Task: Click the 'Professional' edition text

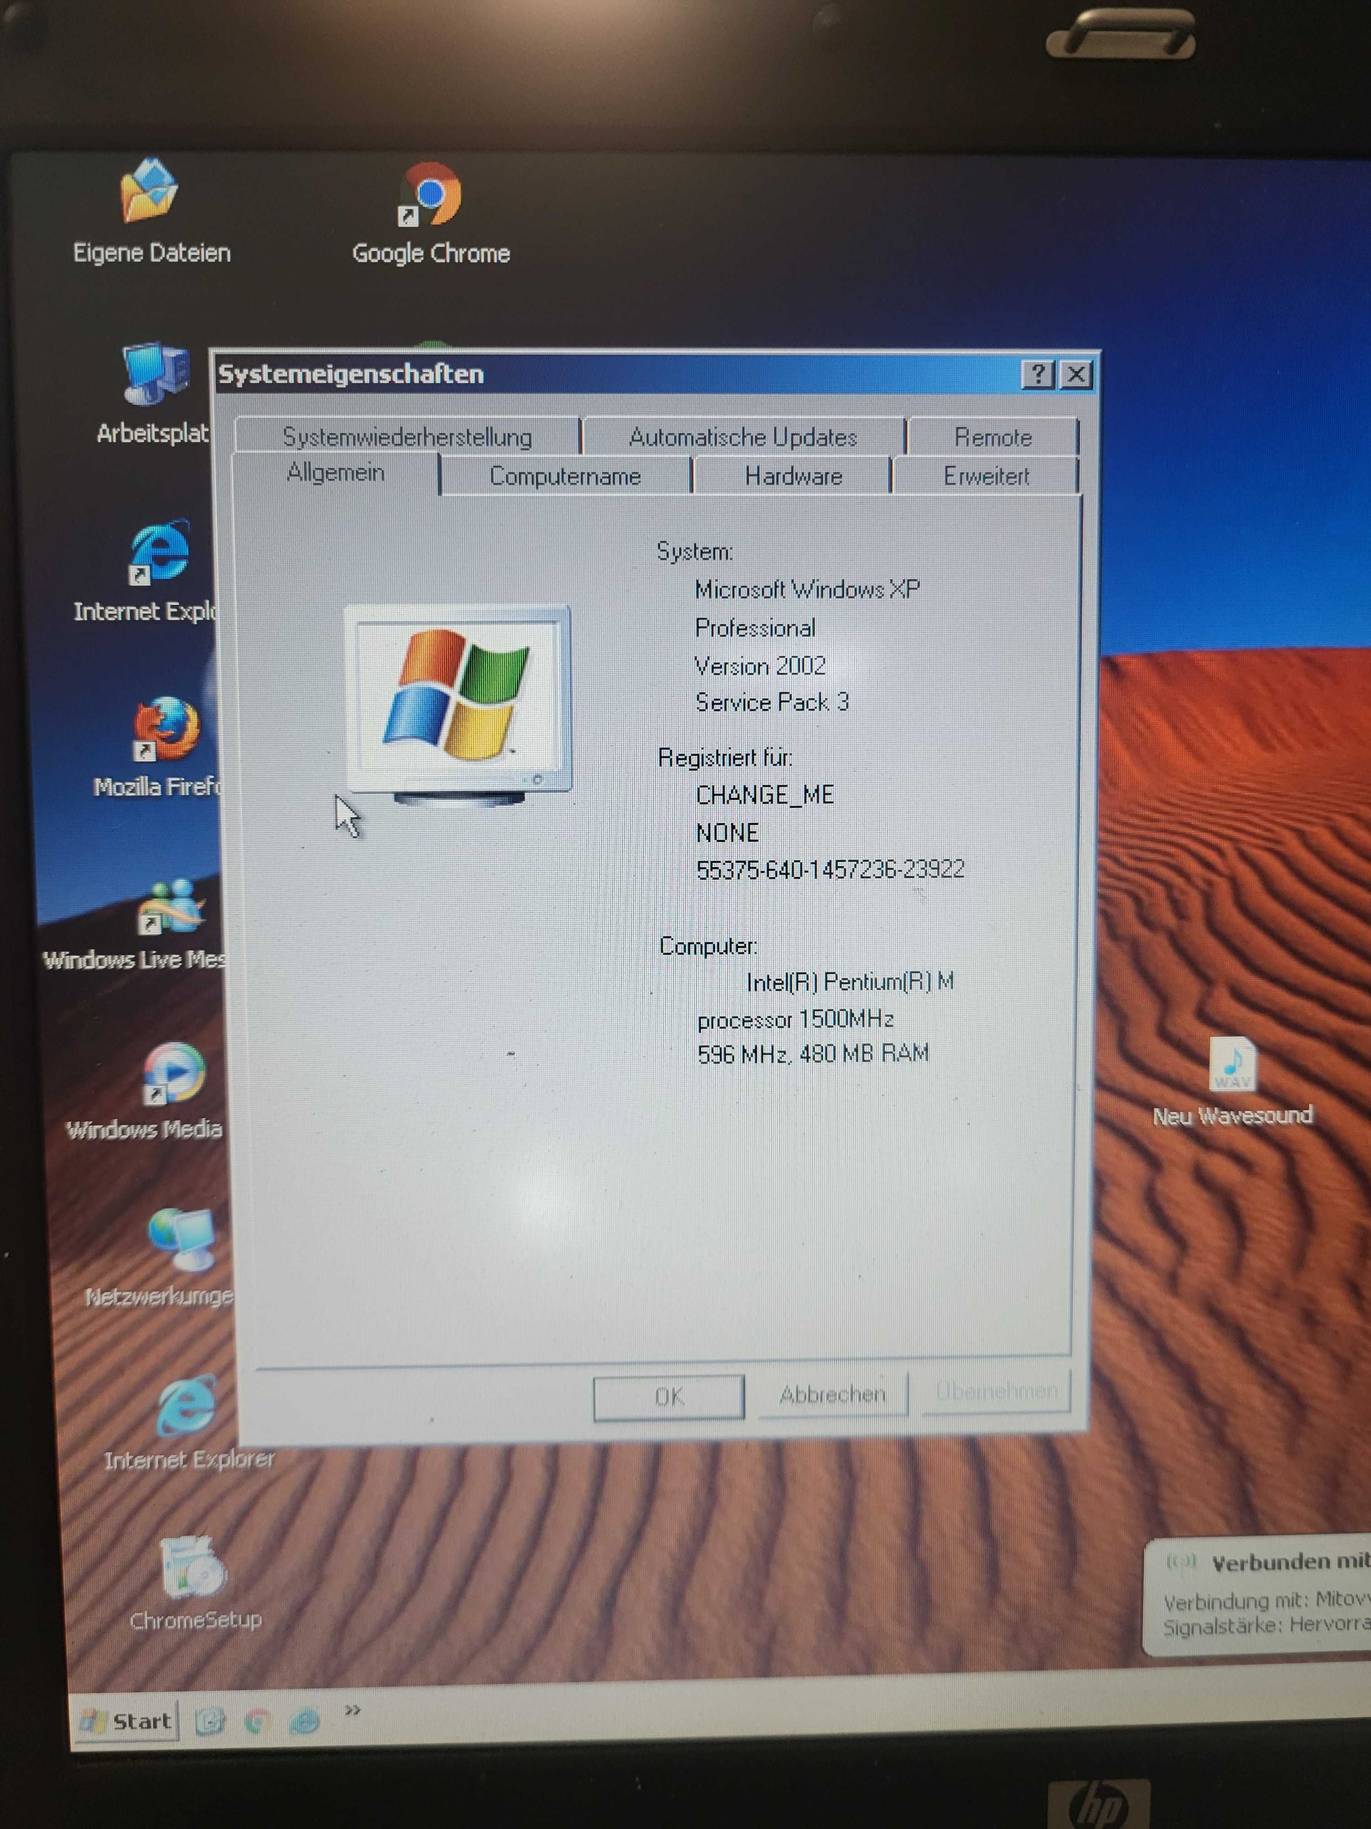Action: coord(755,628)
